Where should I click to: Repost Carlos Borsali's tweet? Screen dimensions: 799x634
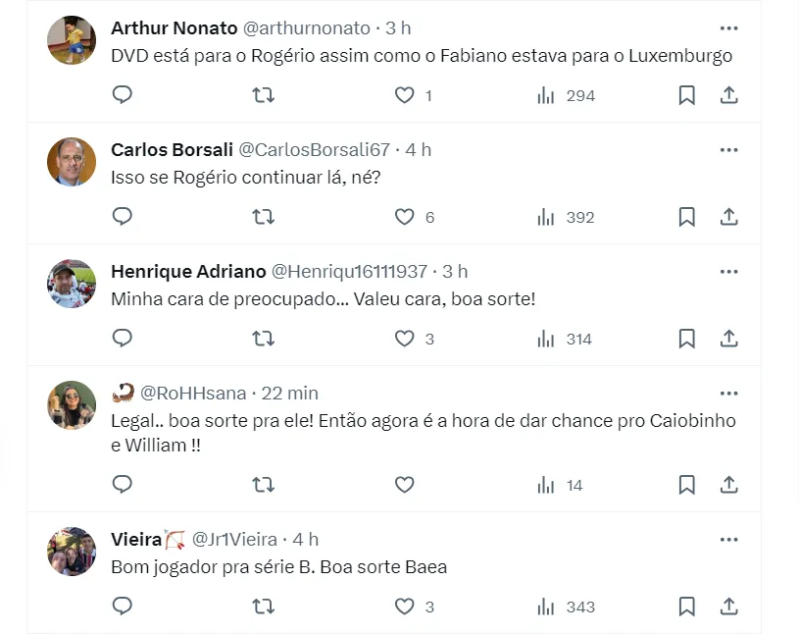tap(263, 217)
